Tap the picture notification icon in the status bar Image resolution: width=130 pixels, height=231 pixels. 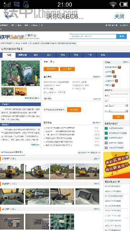(x=17, y=4)
